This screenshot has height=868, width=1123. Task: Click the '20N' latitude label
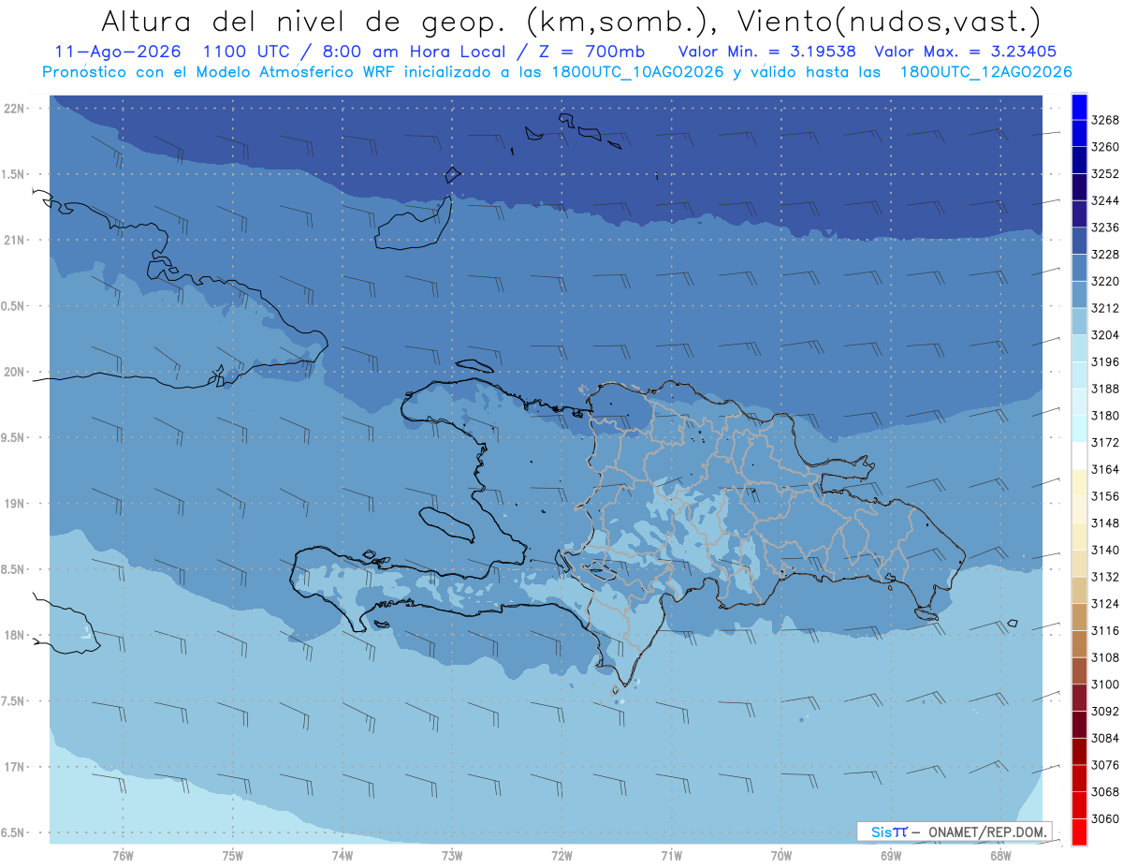point(15,372)
